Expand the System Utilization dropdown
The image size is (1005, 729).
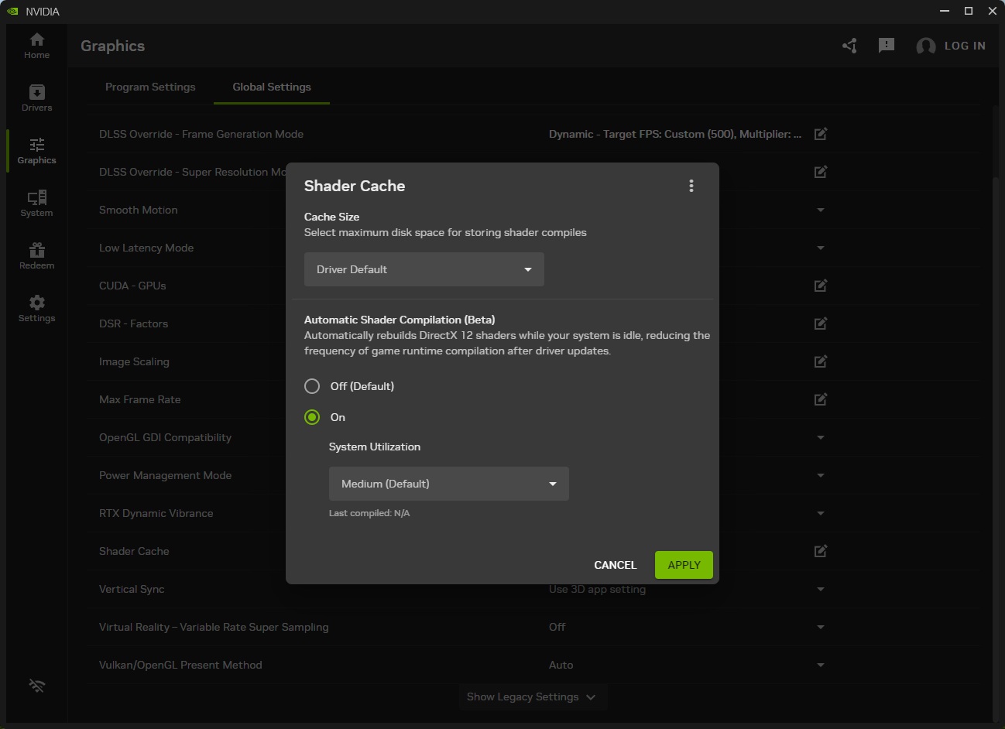[448, 484]
